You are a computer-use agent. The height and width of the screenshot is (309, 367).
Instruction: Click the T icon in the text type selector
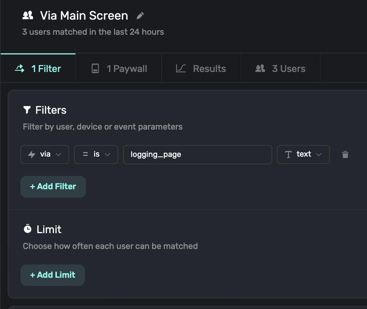288,154
